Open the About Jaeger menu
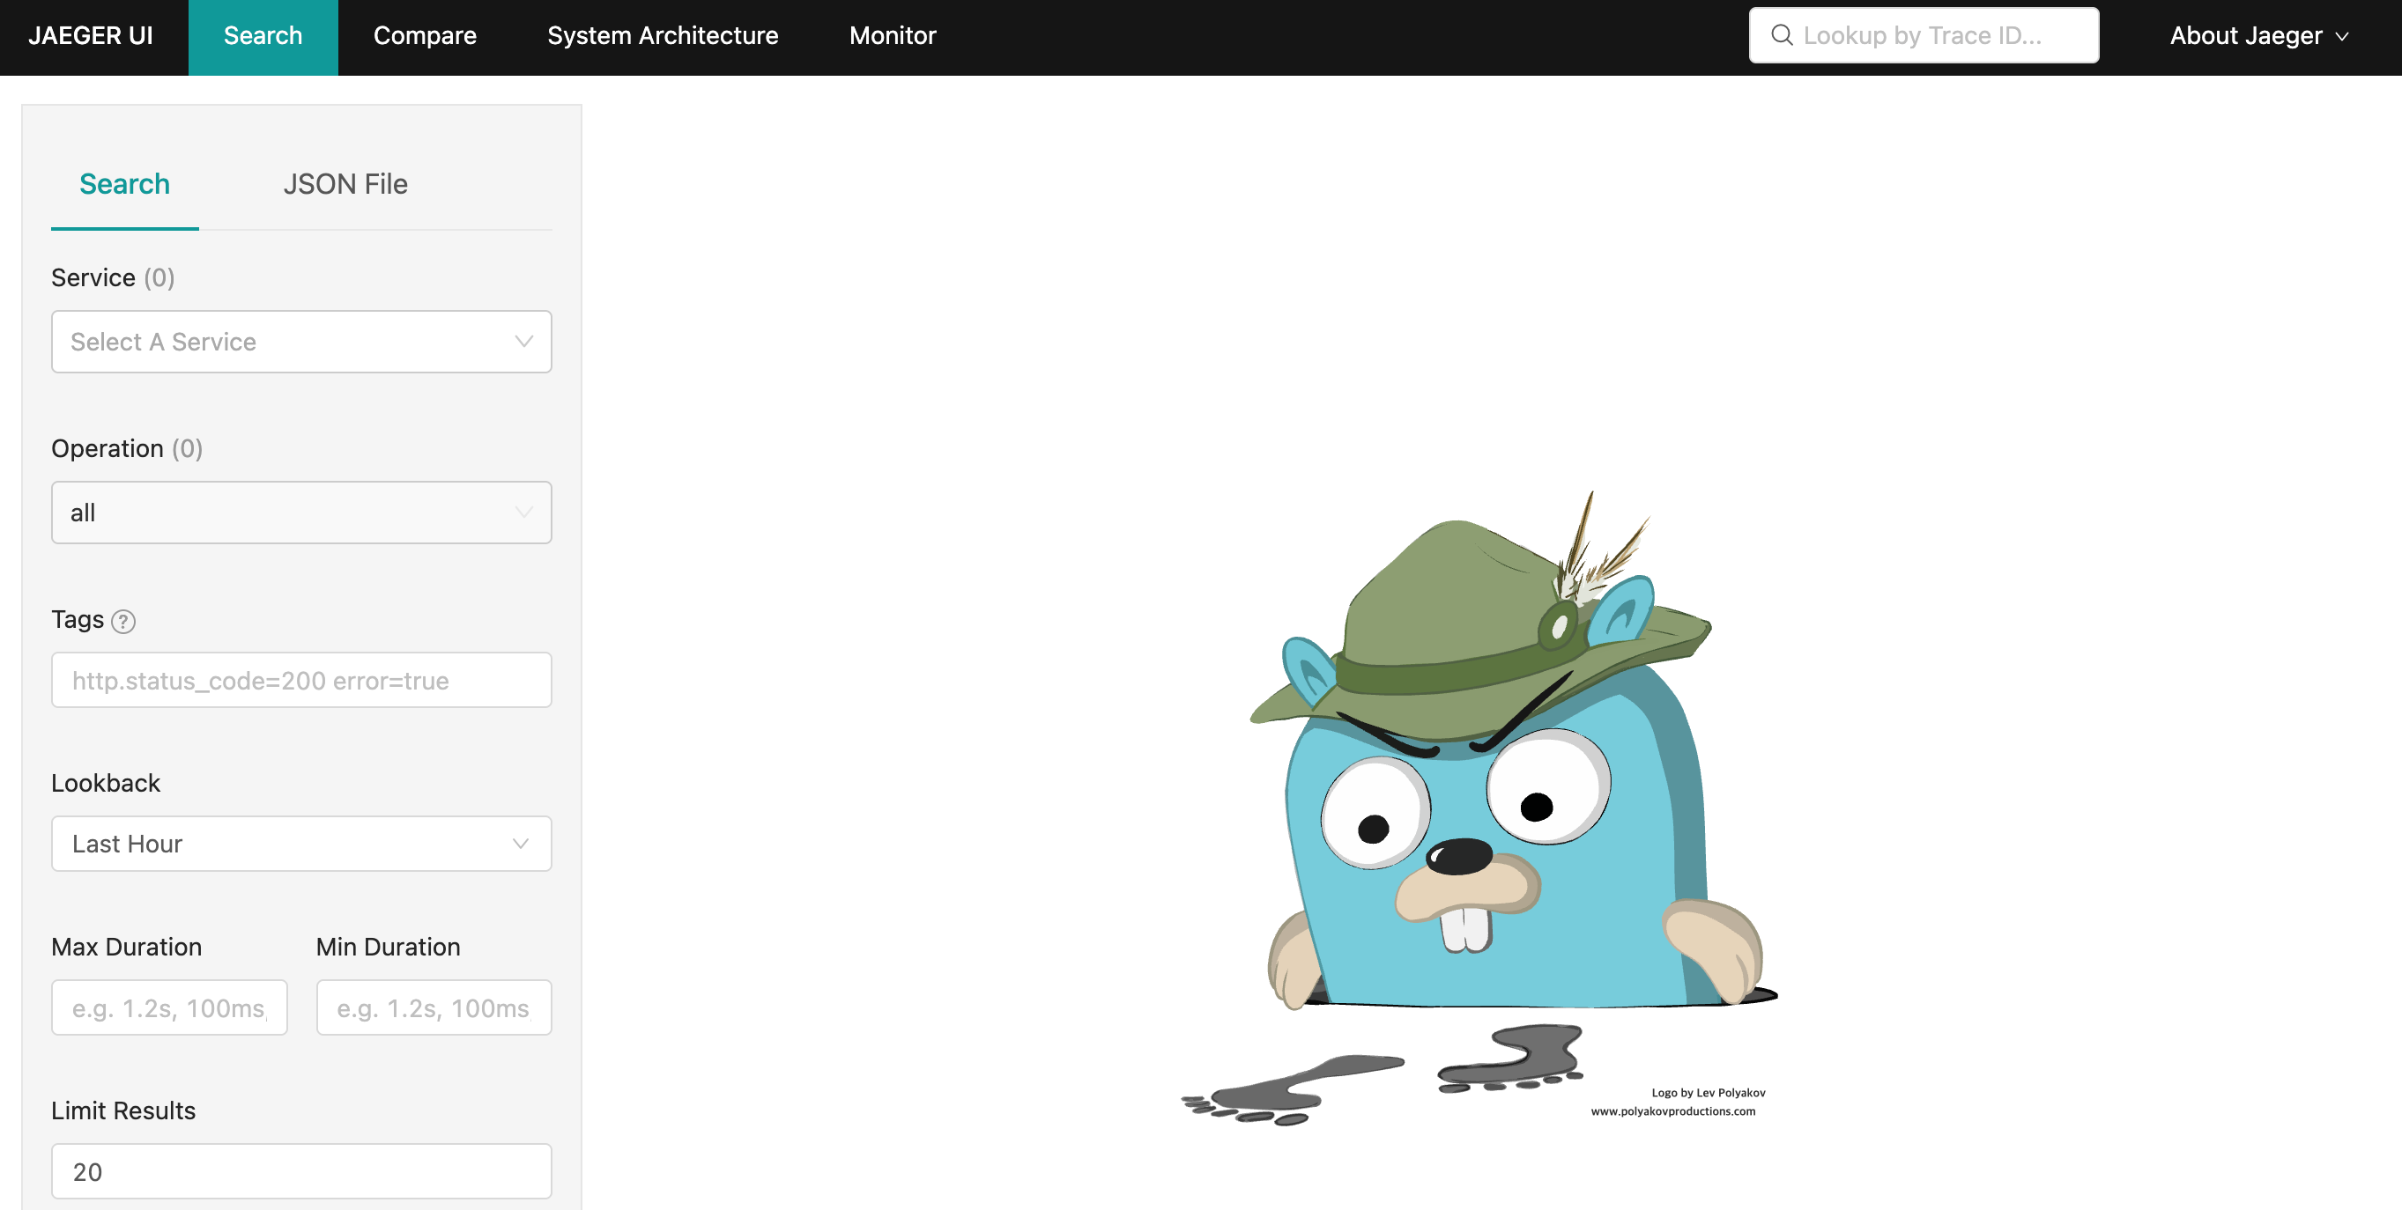This screenshot has height=1210, width=2402. pyautogui.click(x=2245, y=35)
